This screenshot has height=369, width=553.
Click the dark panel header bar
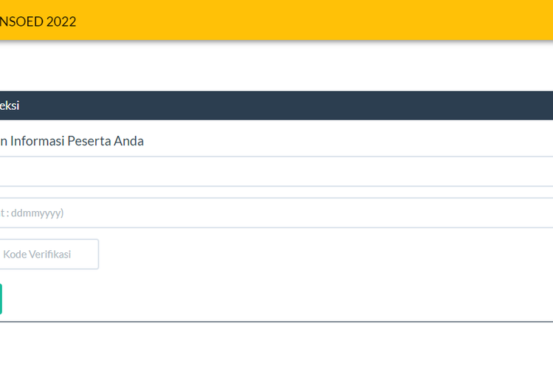276,106
